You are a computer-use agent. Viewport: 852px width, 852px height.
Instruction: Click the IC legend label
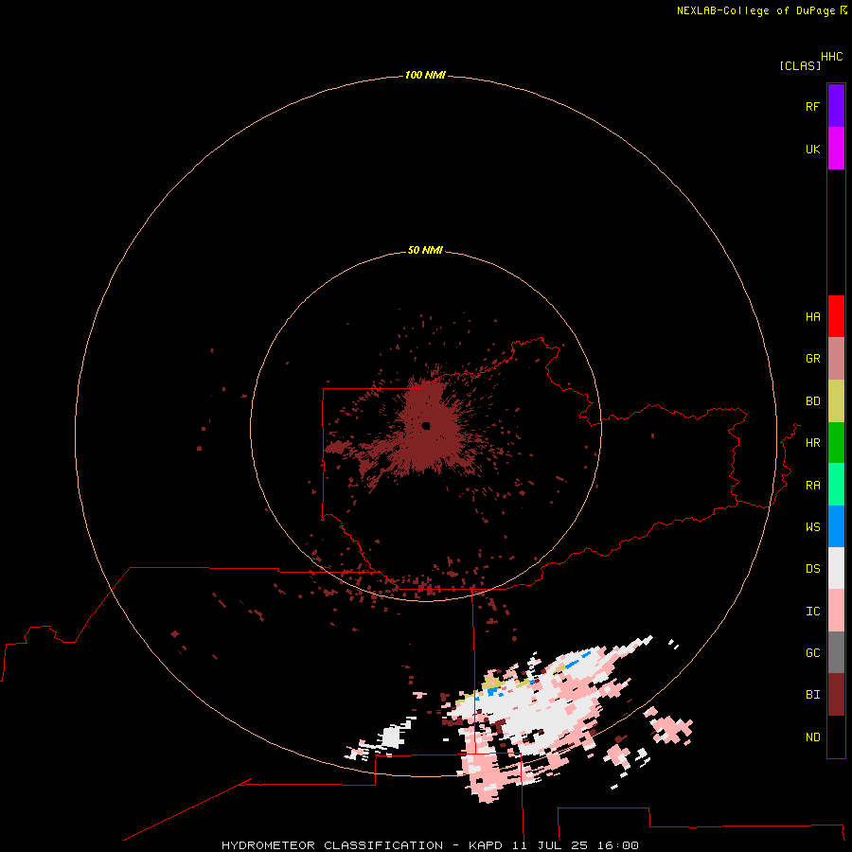pyautogui.click(x=812, y=612)
